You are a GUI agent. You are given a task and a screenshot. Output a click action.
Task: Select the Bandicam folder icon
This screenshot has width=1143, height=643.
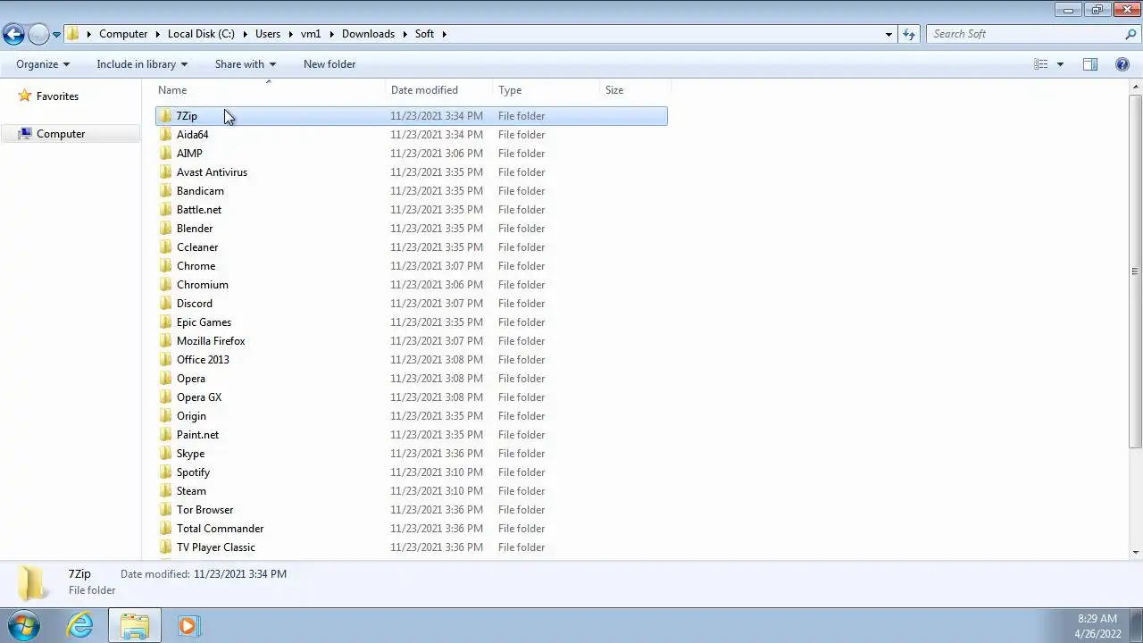pyautogui.click(x=166, y=191)
